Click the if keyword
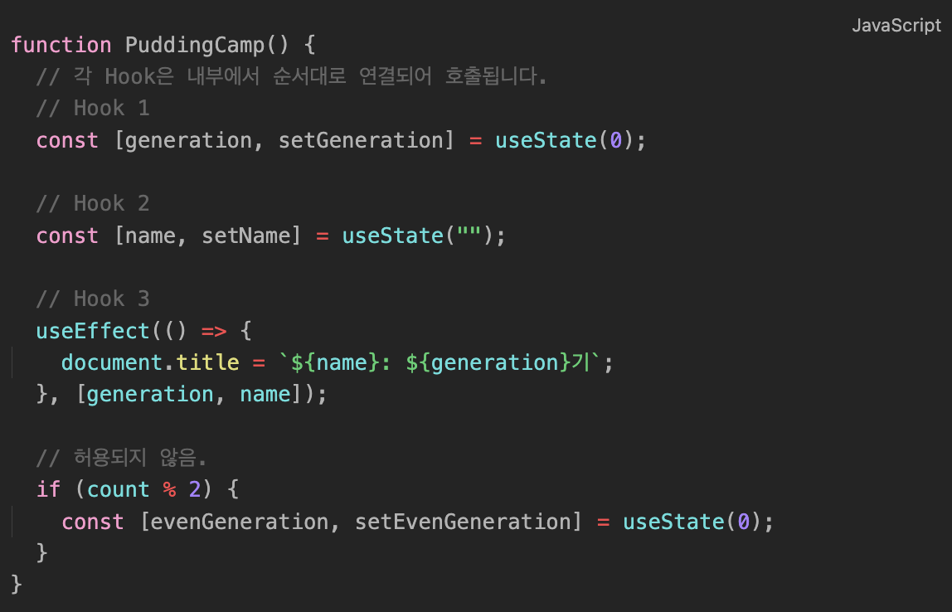Viewport: 952px width, 612px height. click(x=49, y=489)
